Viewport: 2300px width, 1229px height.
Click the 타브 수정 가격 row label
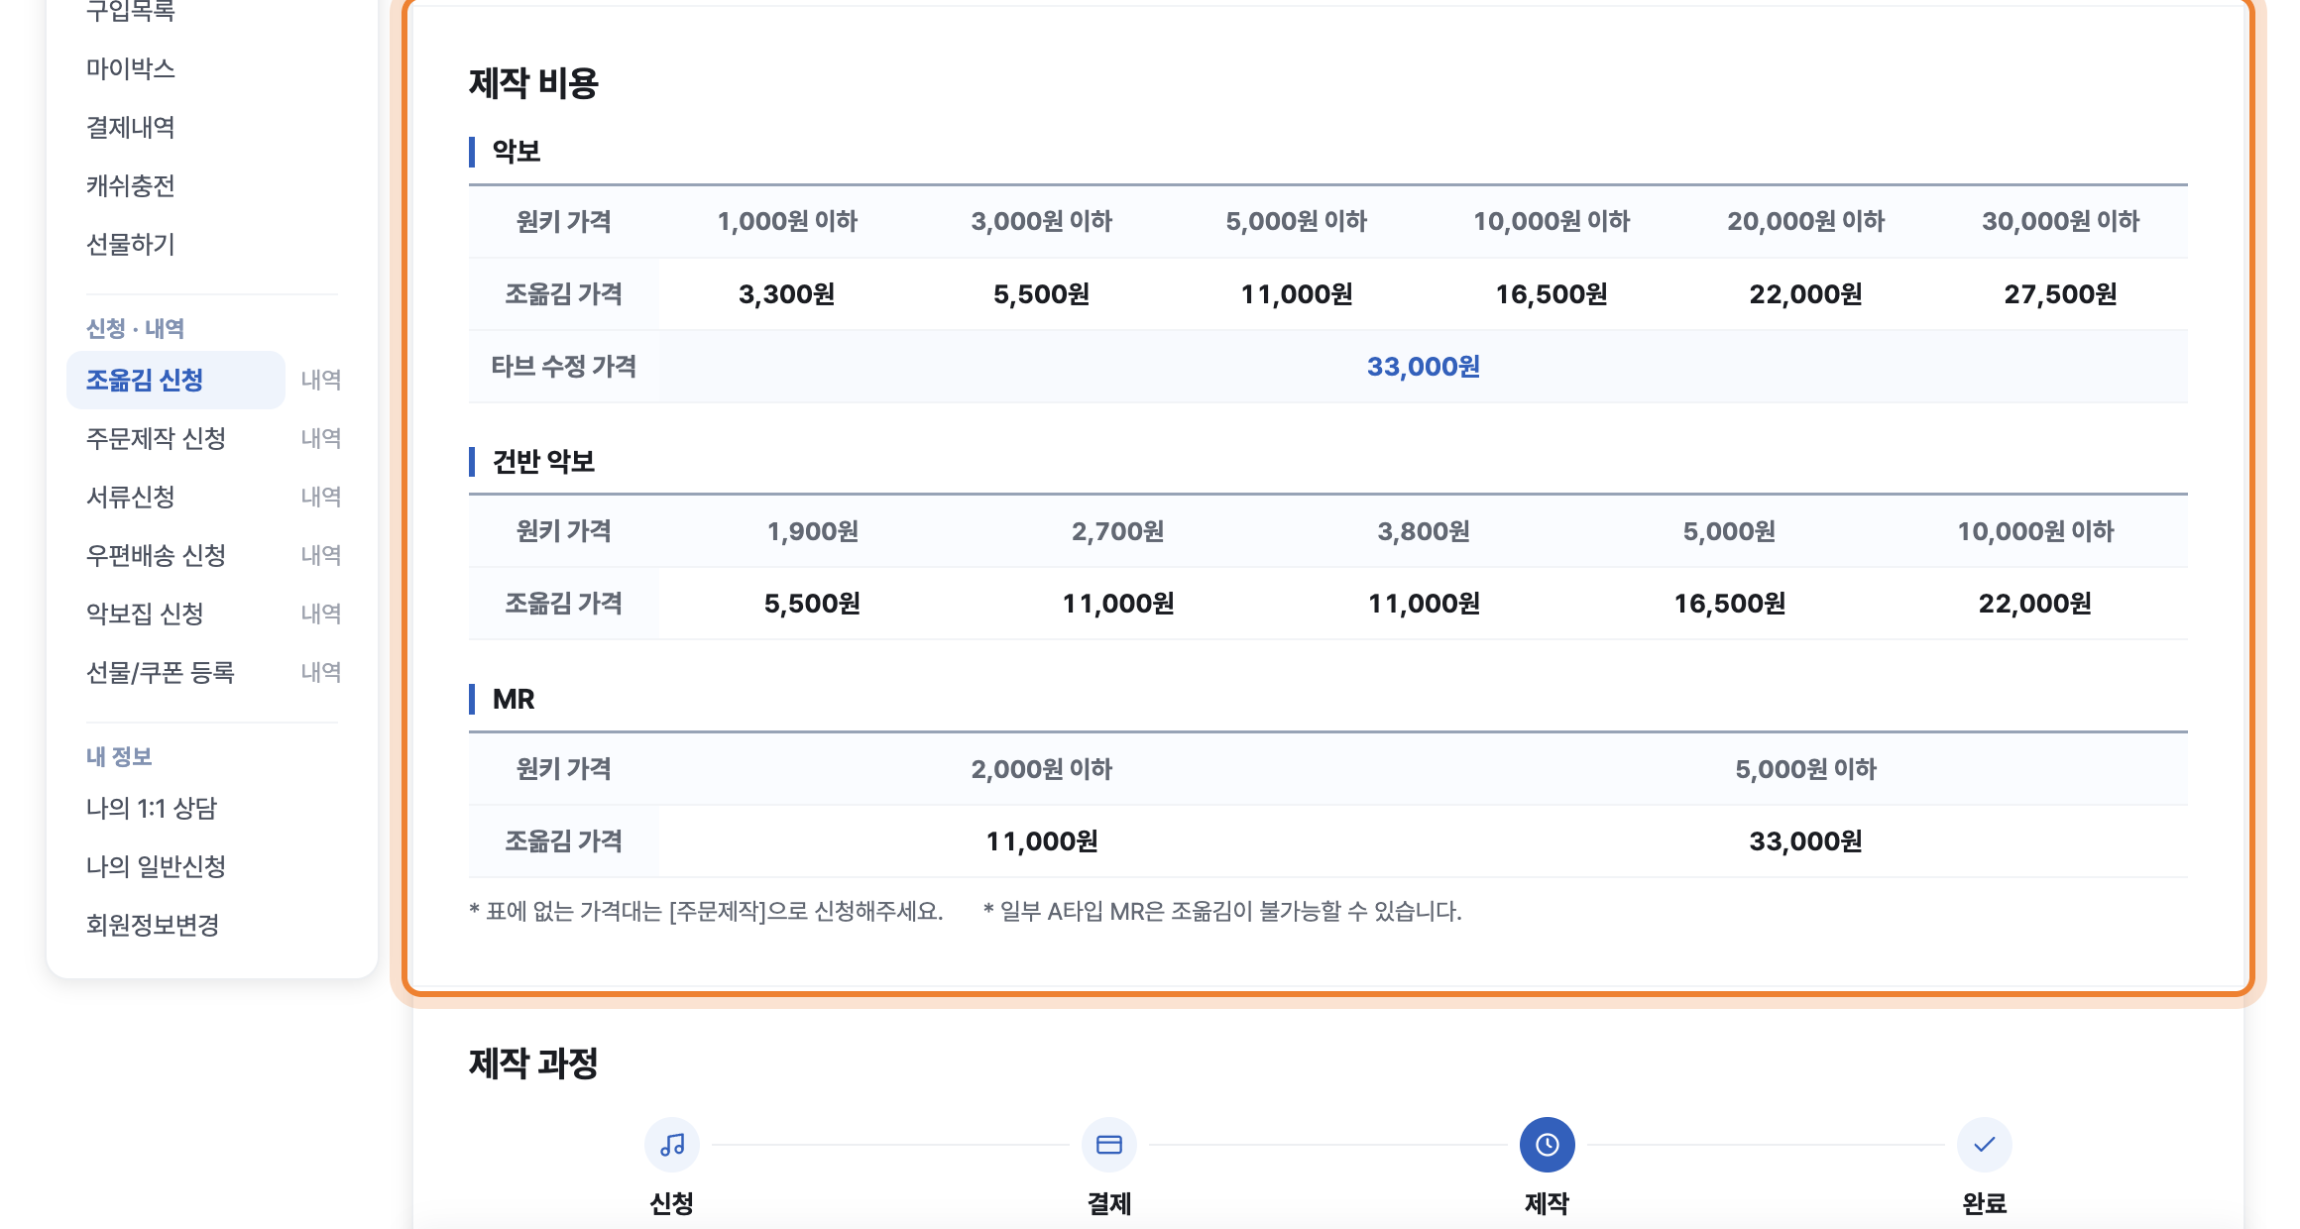[564, 367]
